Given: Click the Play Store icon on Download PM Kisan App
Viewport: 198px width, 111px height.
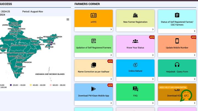Looking at the screenshot, I should (94, 89).
